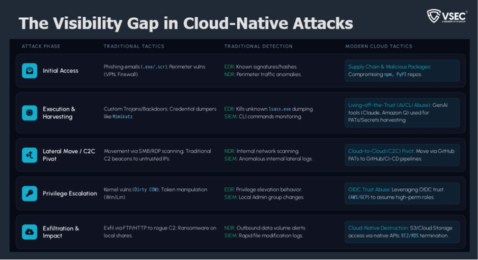This screenshot has height=260, width=478.
Task: Click the TRADITIONAL TACTICS column header
Action: click(134, 46)
